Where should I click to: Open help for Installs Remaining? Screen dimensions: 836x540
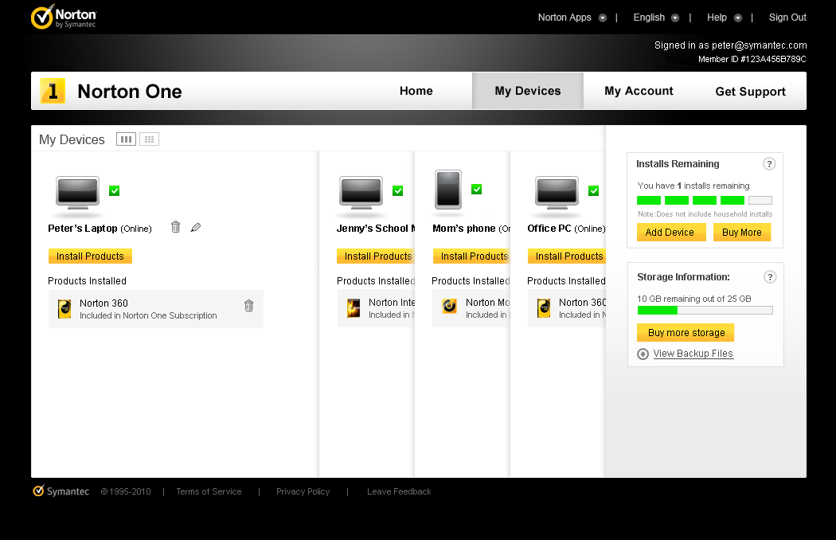769,164
